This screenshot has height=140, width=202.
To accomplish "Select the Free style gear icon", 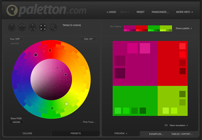I will pyautogui.click(x=53, y=27).
